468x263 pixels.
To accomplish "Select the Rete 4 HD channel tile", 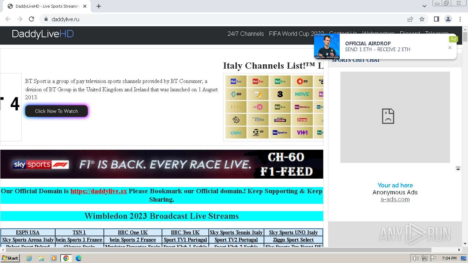I will [x=302, y=81].
